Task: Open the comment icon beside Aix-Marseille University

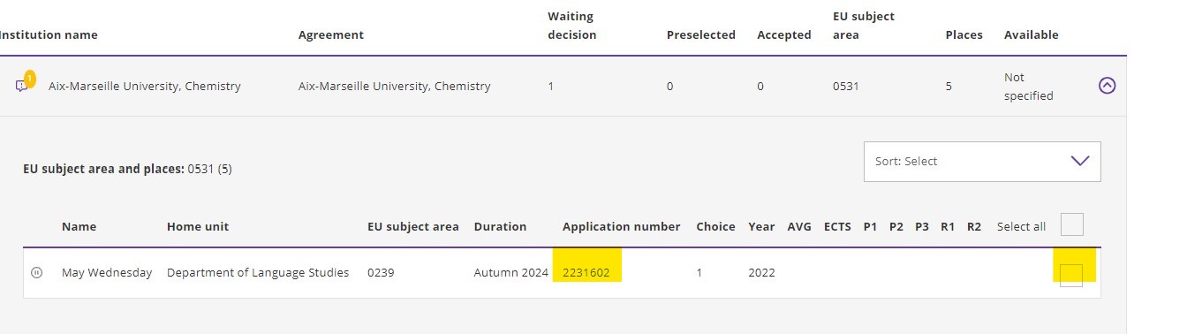Action: click(x=21, y=87)
